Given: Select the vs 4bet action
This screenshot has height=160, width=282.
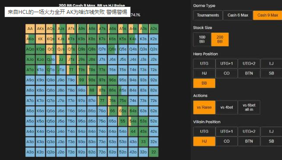Looking at the screenshot, I should (x=226, y=108).
